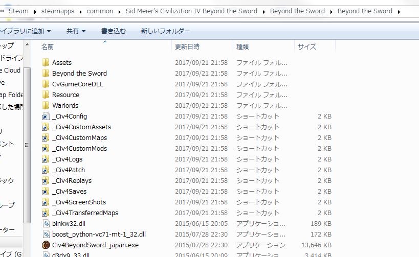Click the _Civ4ScreenShots shortcut icon
419x257 pixels.
click(x=46, y=202)
